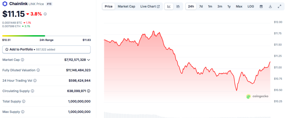The width and height of the screenshot is (289, 118).
Task: Switch to line chart view icon
Action: [x=169, y=6]
